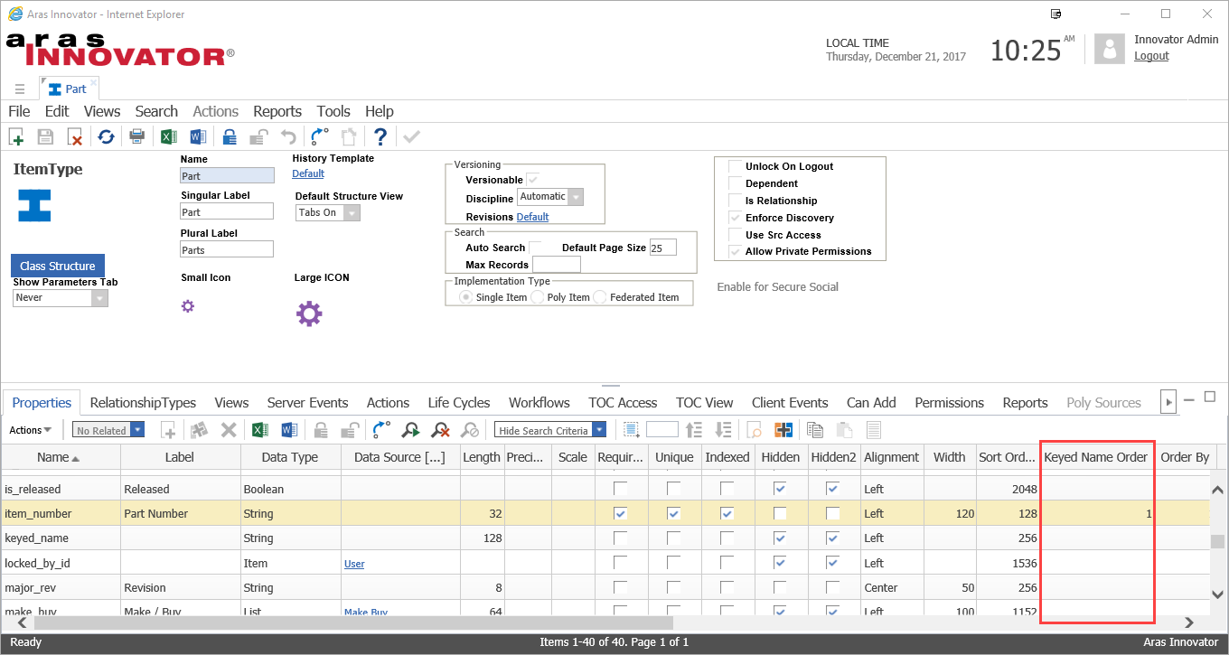The image size is (1229, 655).
Task: Click the Logout link
Action: [x=1151, y=56]
